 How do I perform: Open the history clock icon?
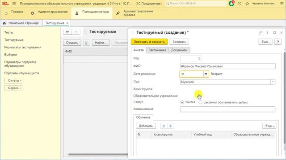[x=240, y=4]
